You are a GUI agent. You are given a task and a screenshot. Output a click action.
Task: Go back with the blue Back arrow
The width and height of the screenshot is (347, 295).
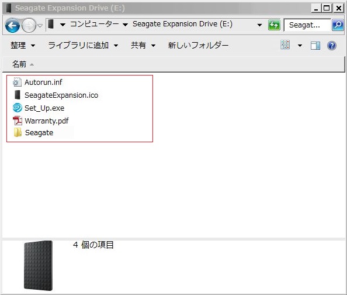(12, 25)
